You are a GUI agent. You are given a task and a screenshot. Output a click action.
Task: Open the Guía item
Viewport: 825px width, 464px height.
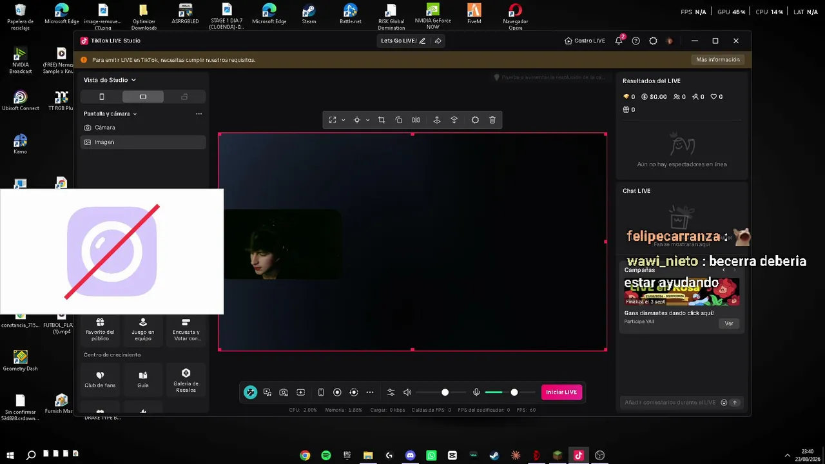tap(143, 380)
